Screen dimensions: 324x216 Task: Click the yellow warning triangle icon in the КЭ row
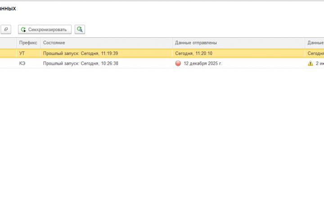(310, 63)
